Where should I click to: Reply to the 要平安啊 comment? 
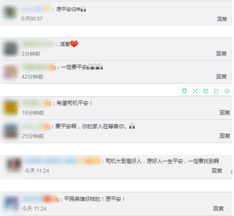225,136
